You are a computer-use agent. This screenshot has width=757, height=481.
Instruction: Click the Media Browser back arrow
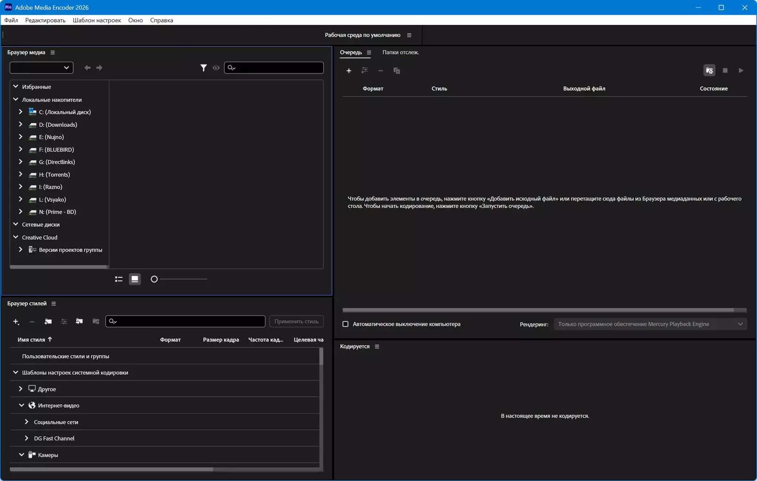(87, 68)
